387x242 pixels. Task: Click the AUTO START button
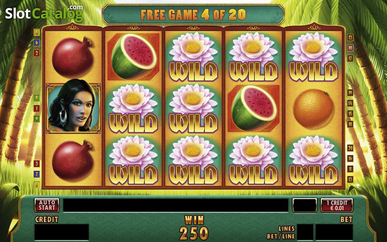coord(47,205)
